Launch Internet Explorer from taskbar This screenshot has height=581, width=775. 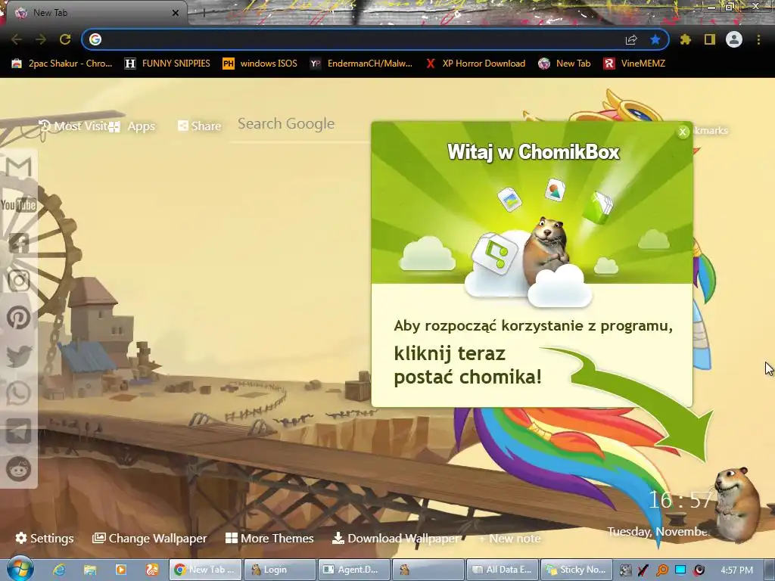coord(59,570)
